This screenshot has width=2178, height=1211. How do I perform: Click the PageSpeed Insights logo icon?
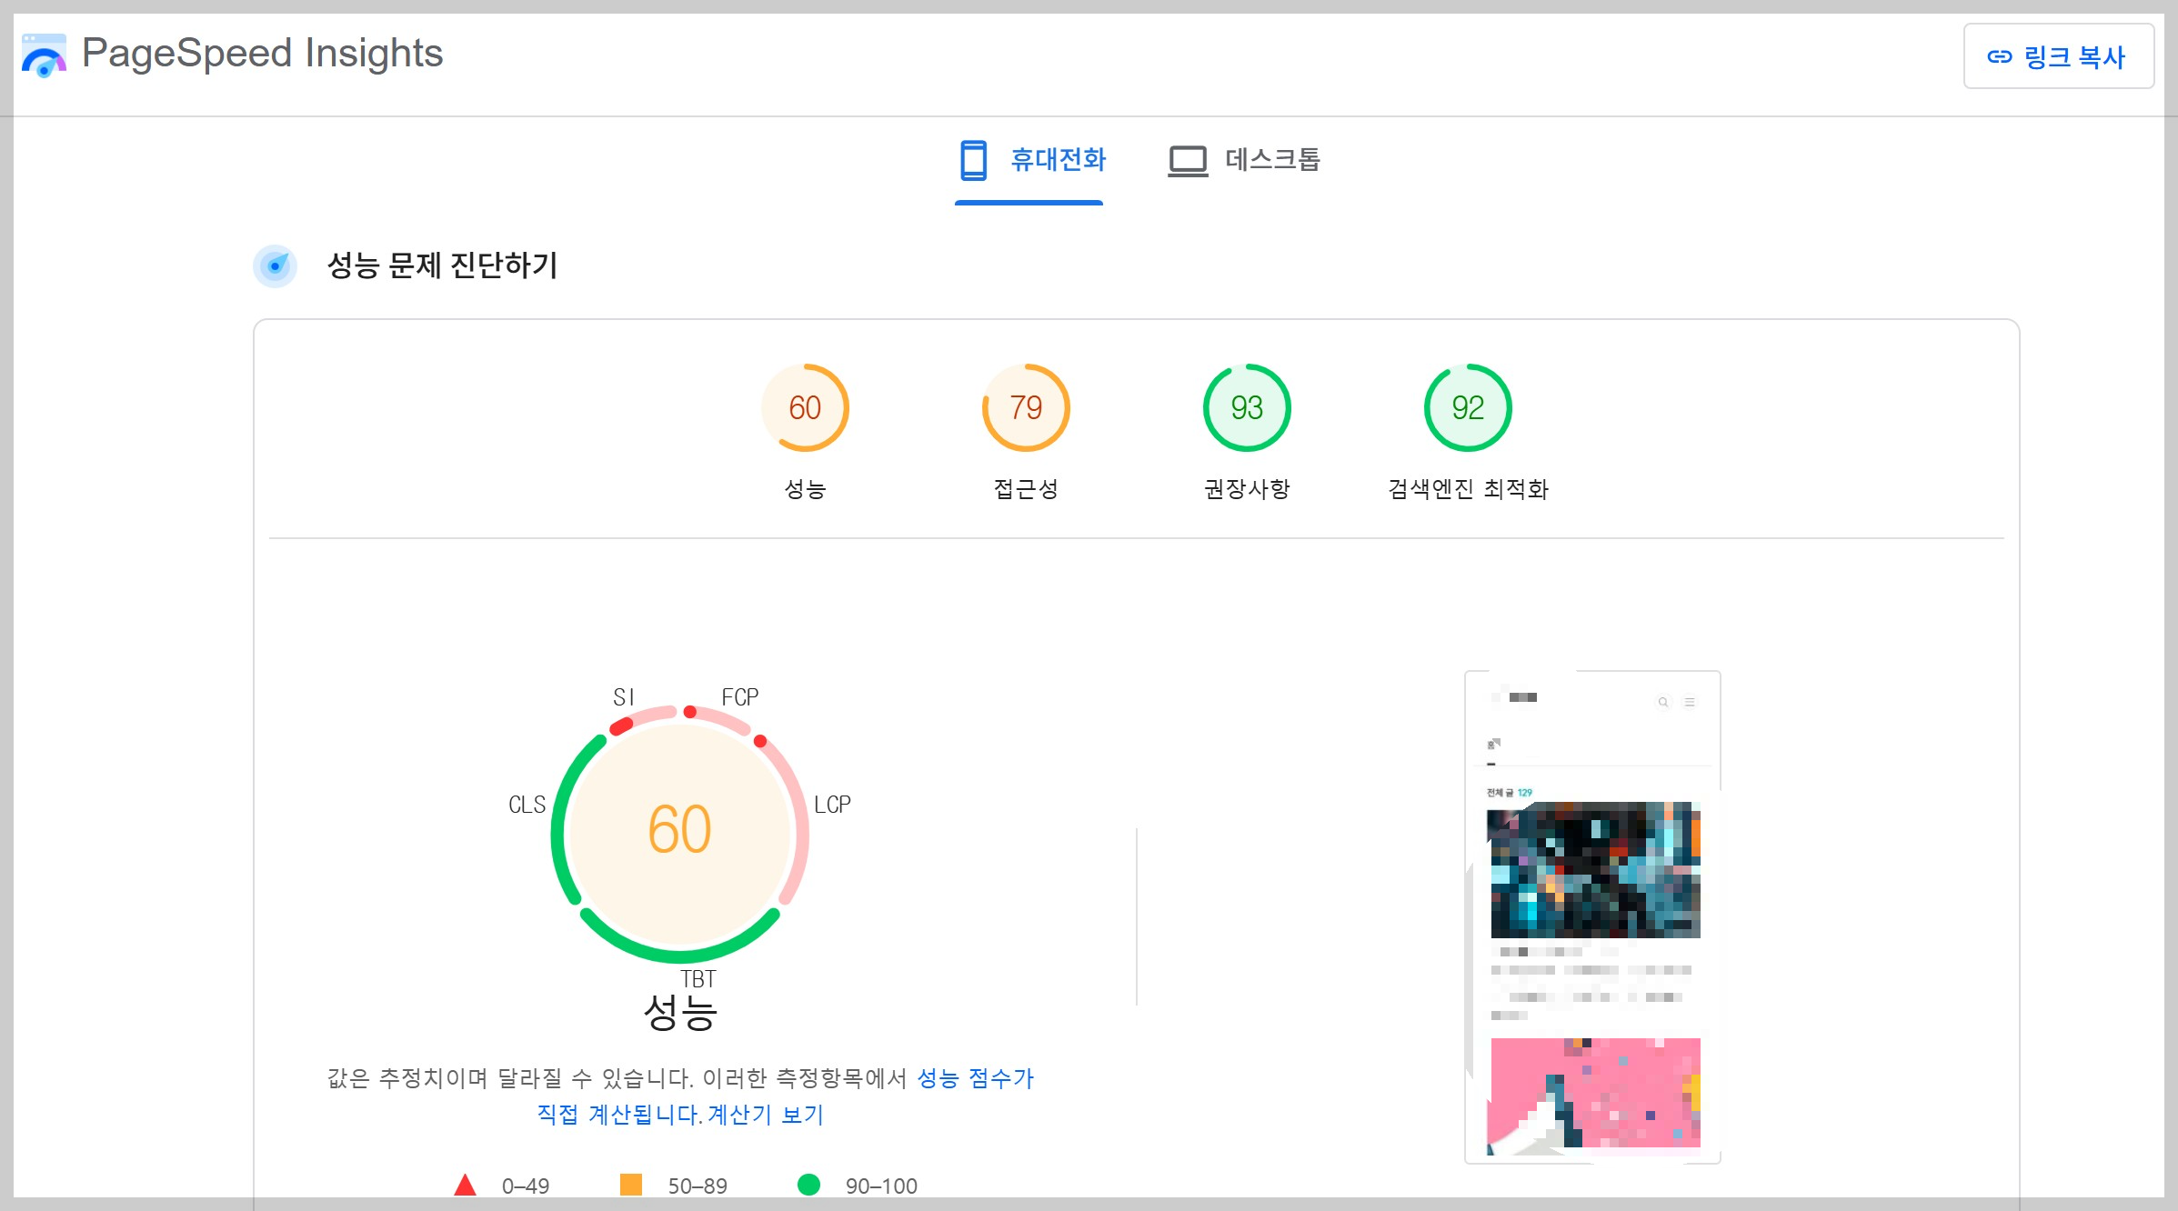(x=43, y=55)
